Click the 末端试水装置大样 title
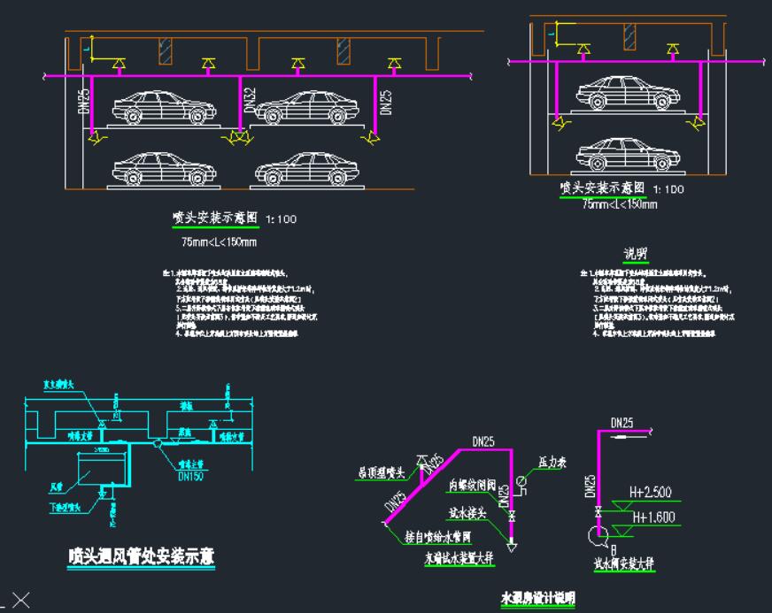This screenshot has height=613, width=772. 459,558
